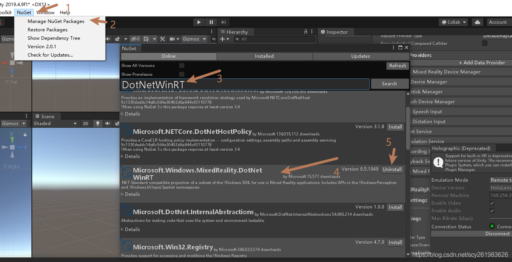The width and height of the screenshot is (512, 262).
Task: Start play mode with the Play button
Action: click(x=199, y=22)
